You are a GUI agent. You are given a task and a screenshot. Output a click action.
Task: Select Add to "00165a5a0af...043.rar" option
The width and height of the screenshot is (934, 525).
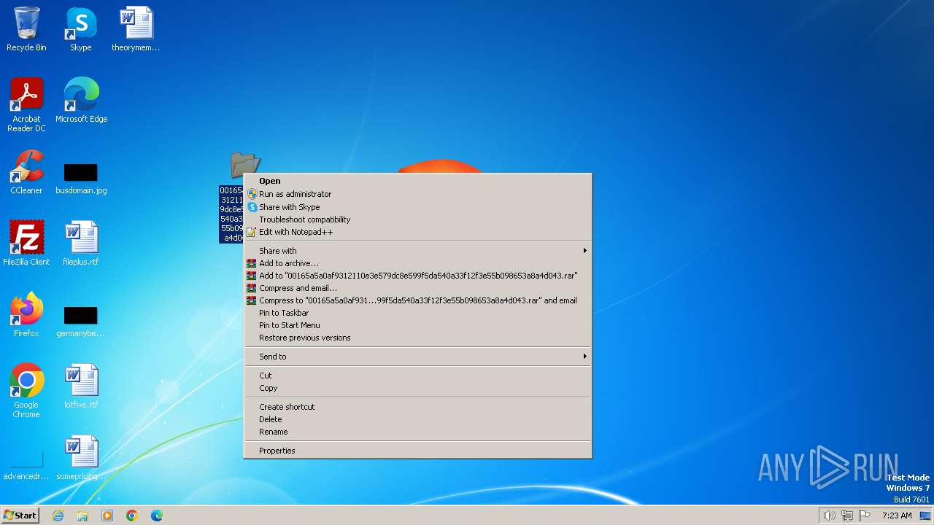(417, 276)
